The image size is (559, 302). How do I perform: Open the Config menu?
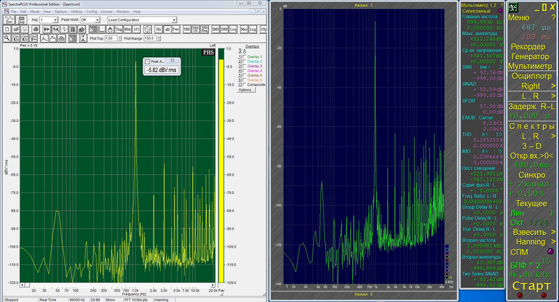tap(92, 12)
